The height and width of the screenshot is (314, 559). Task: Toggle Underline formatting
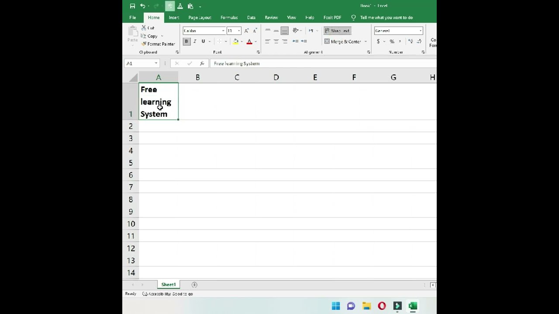pos(203,41)
